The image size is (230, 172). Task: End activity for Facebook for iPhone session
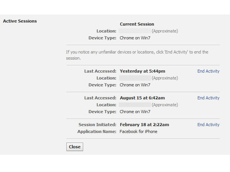(208, 125)
